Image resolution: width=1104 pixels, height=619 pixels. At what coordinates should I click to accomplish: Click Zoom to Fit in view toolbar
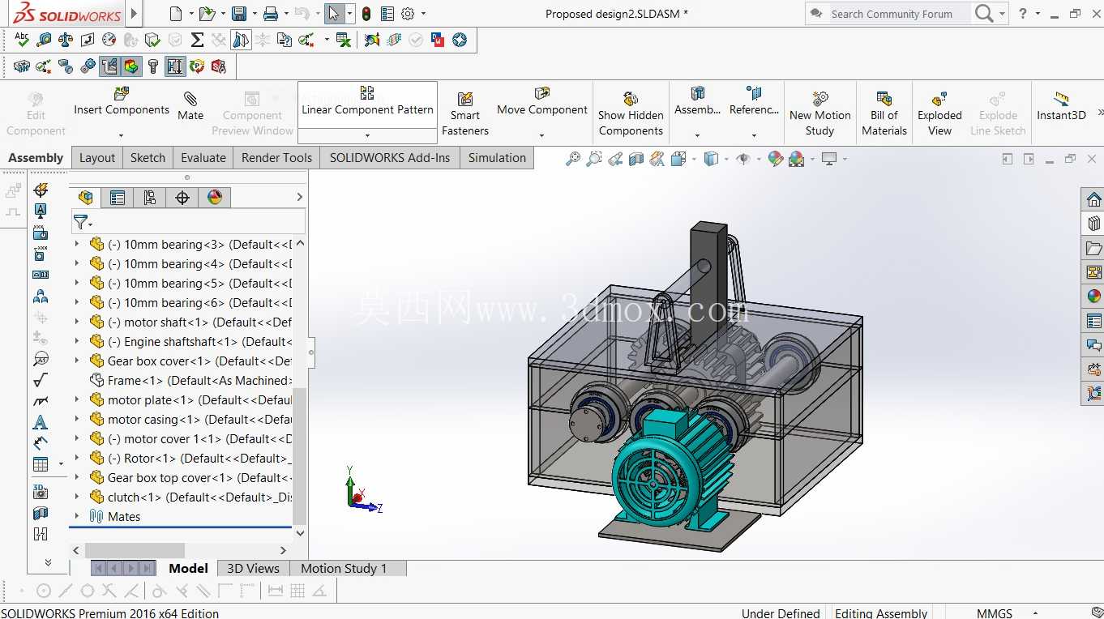[573, 159]
